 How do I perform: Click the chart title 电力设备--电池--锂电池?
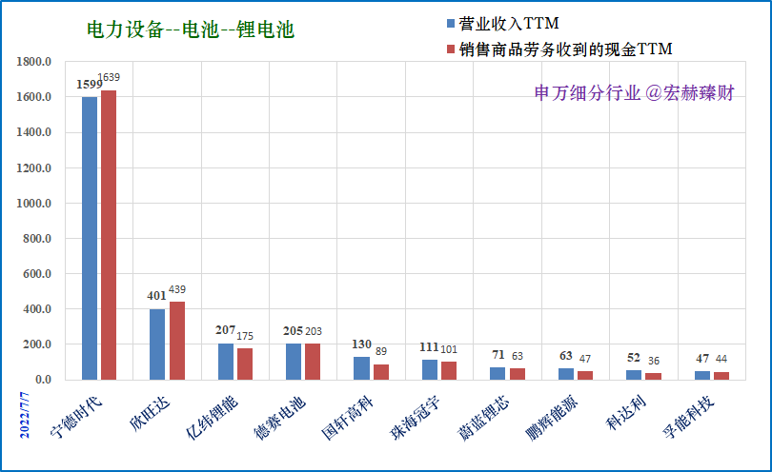[191, 29]
